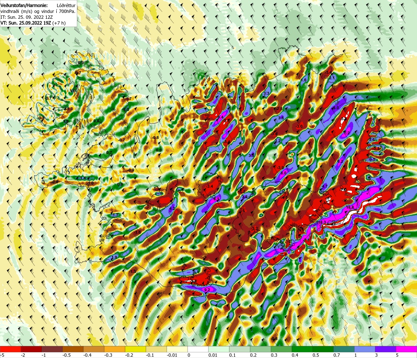The width and height of the screenshot is (417, 358).
Task: Click the map value "2.2"
Action: point(278,141)
